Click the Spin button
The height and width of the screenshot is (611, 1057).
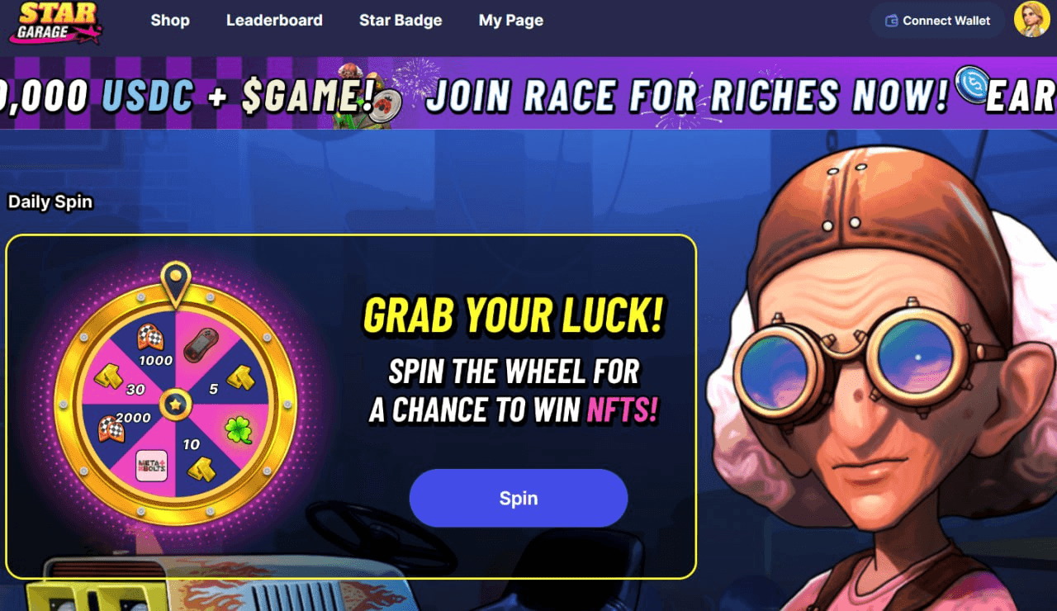click(519, 498)
